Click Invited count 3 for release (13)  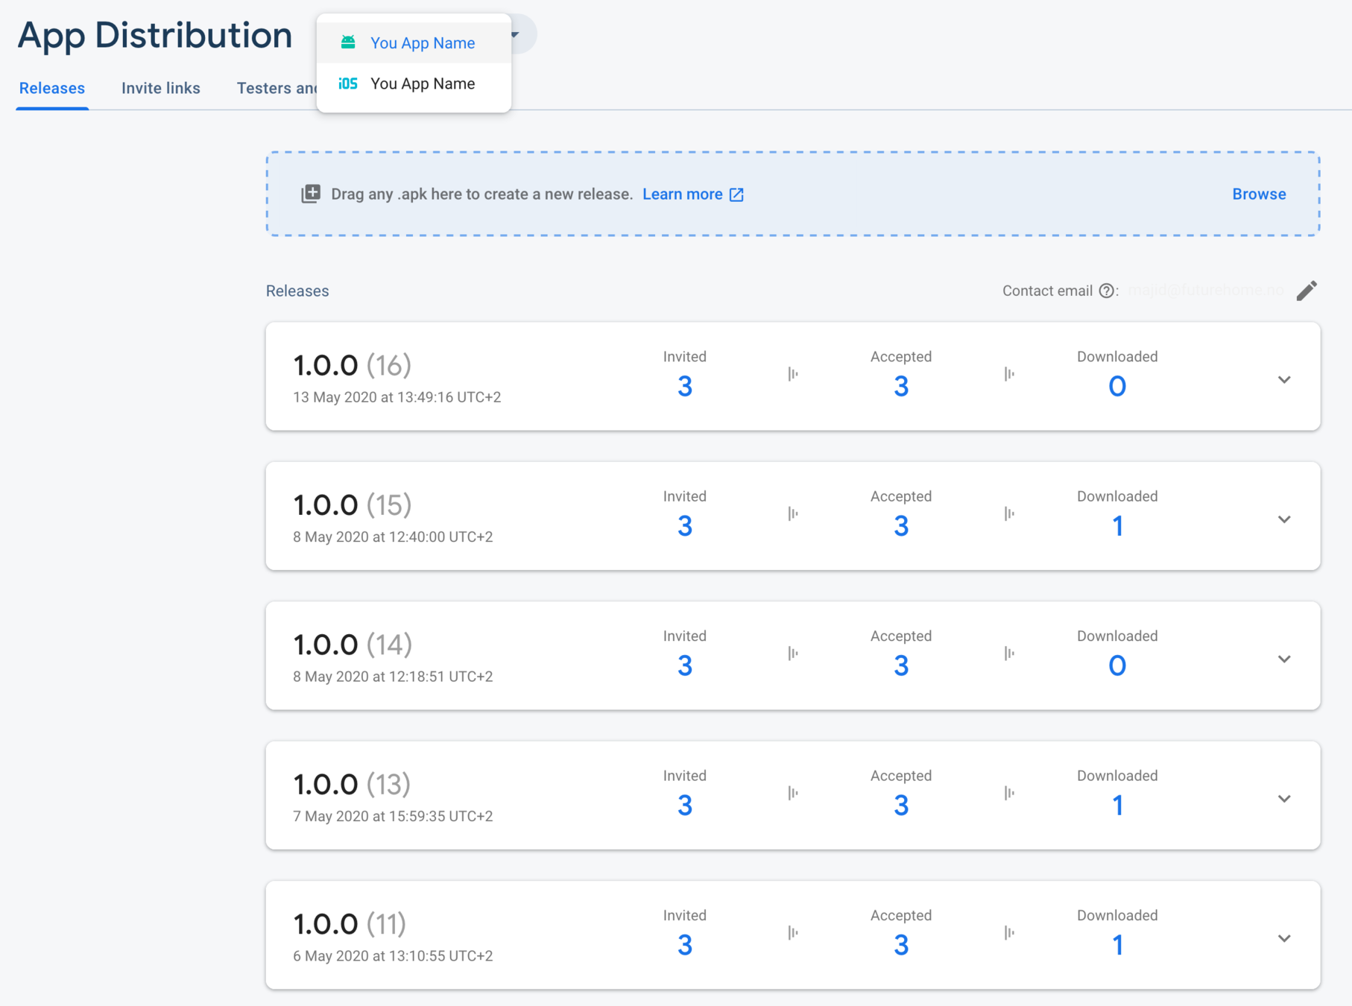[x=685, y=806]
